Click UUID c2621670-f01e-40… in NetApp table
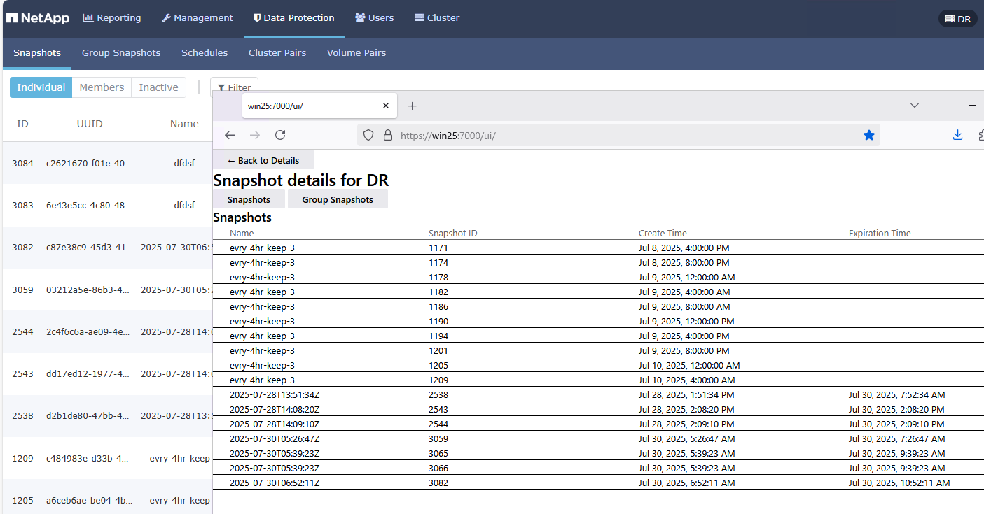 (89, 163)
